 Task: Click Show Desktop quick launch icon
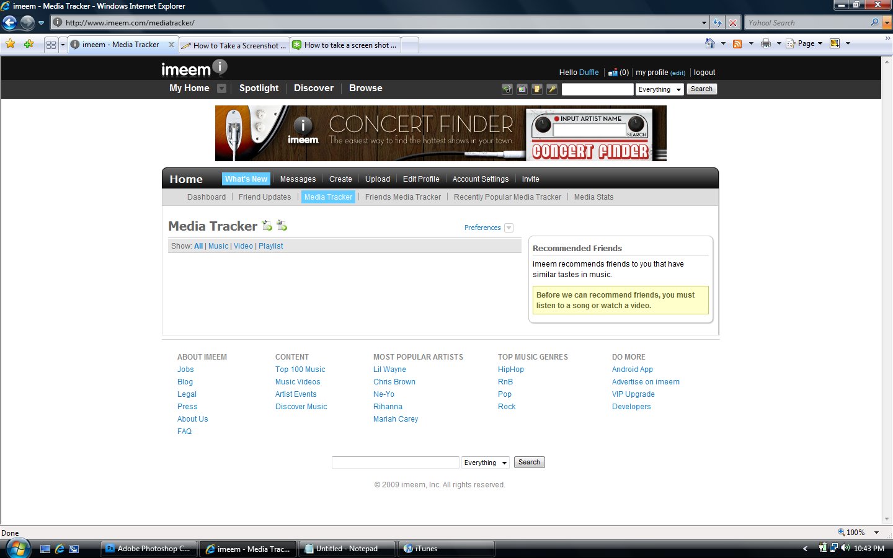(45, 549)
